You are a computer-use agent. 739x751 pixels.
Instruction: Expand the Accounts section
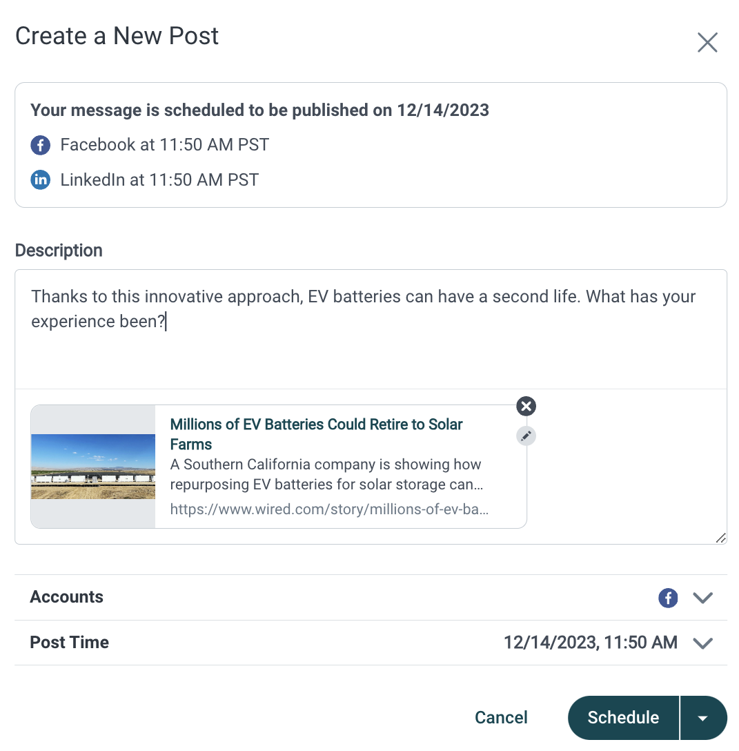click(702, 598)
